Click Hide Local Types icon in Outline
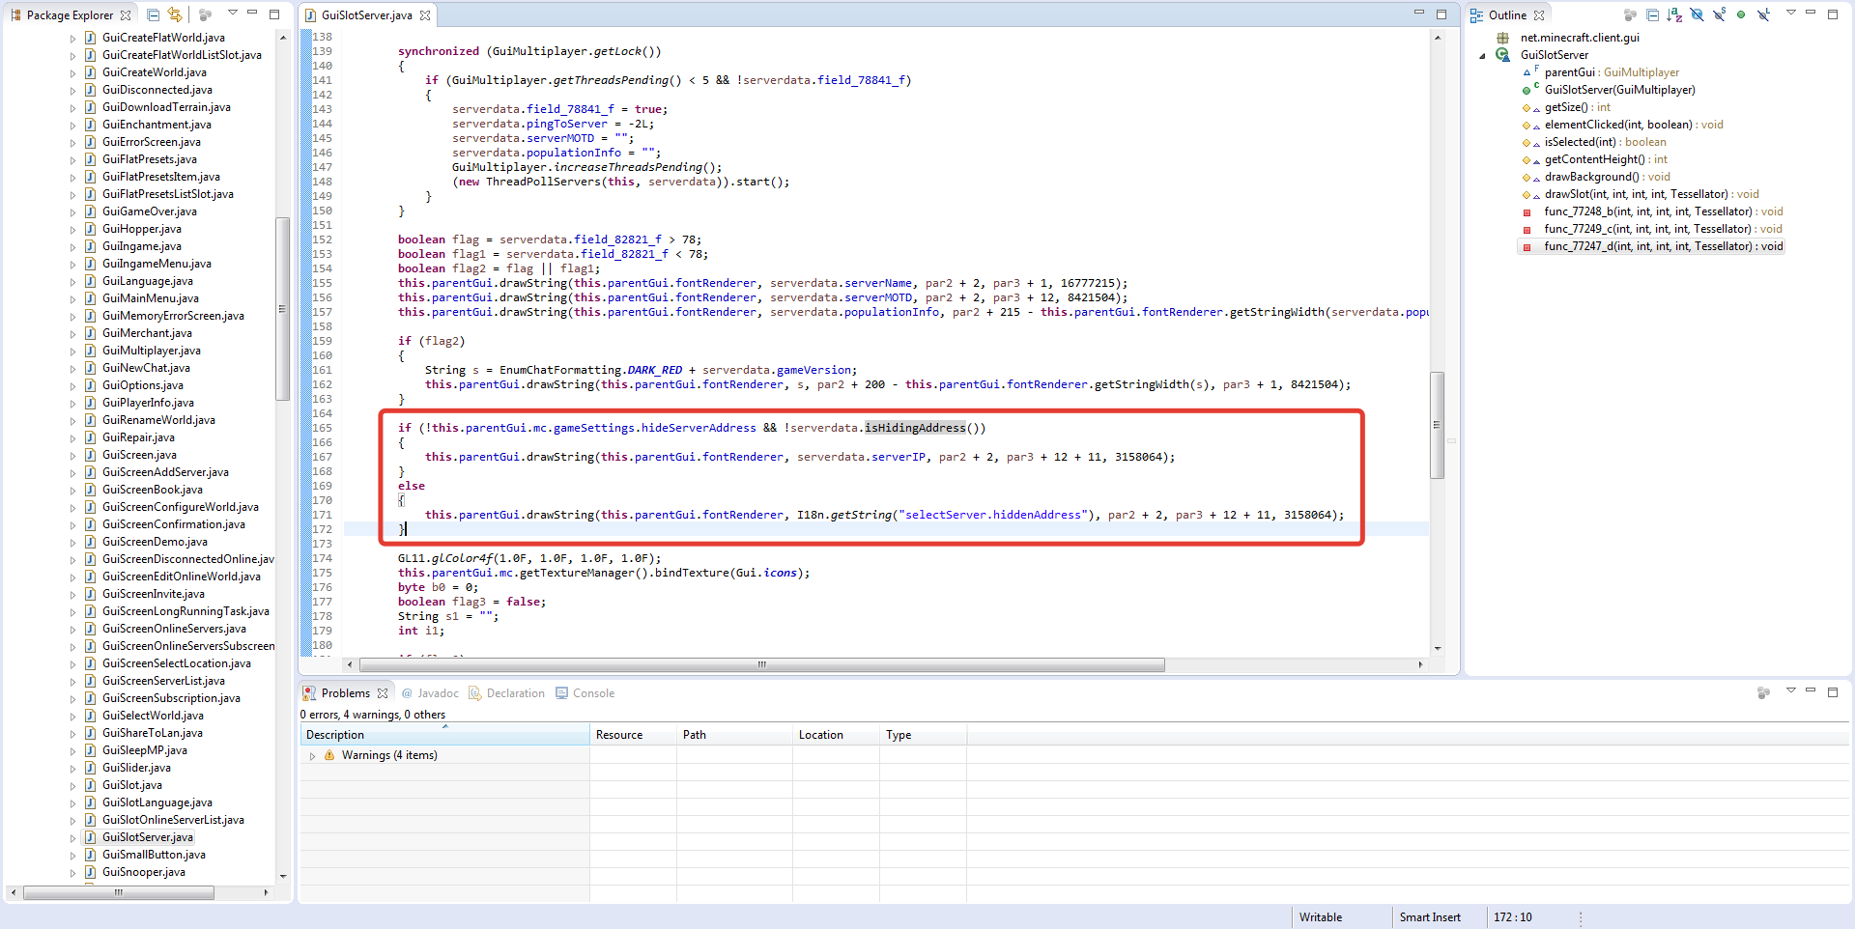1855x929 pixels. (1763, 14)
